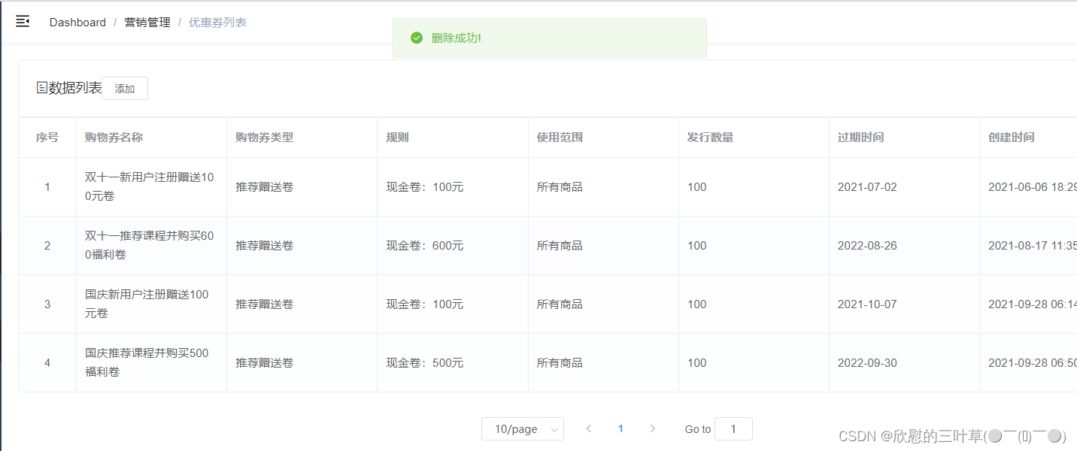Open the 营销管理 breadcrumb menu item
The image size is (1077, 451).
coord(147,22)
